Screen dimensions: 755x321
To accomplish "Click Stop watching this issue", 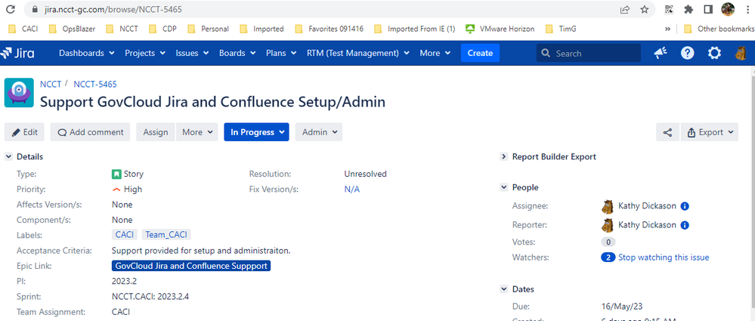I will tap(664, 258).
